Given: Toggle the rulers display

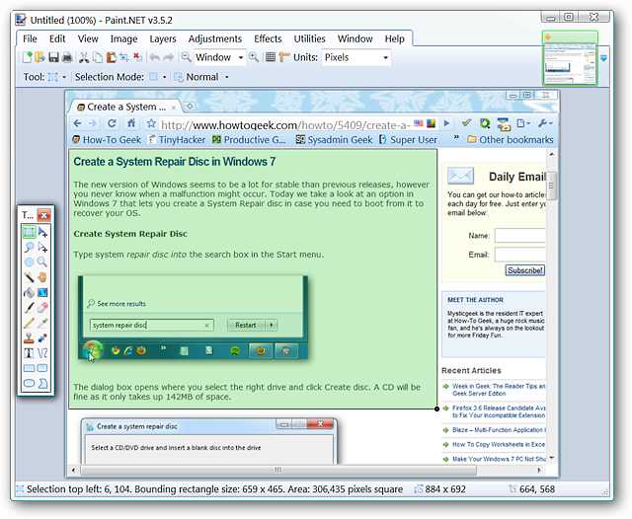Looking at the screenshot, I should tap(283, 58).
